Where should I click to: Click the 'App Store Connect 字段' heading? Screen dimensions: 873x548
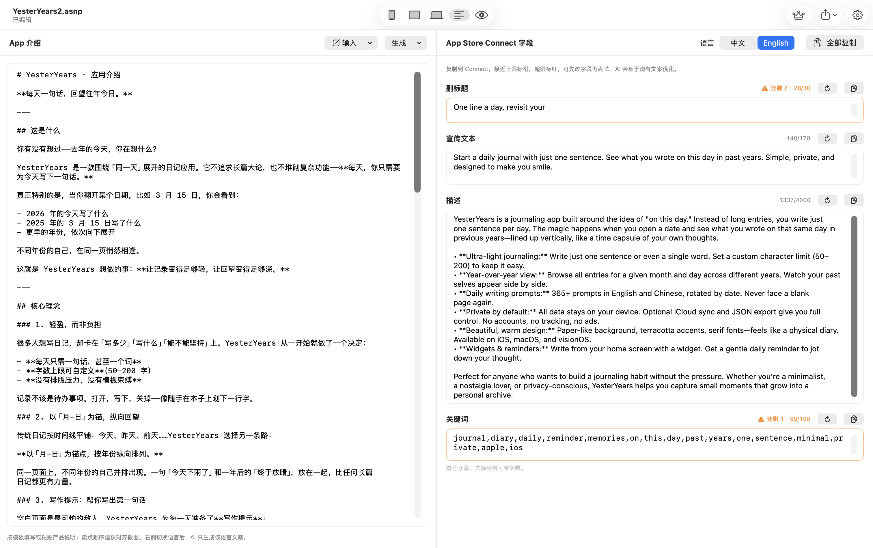tap(489, 43)
